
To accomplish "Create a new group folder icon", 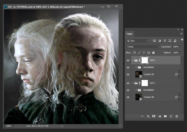I will [165, 116].
